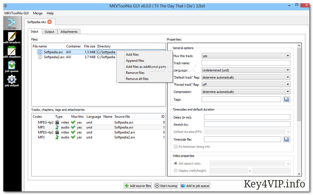Click audio track icon for Softpedia2.avi

[57, 137]
